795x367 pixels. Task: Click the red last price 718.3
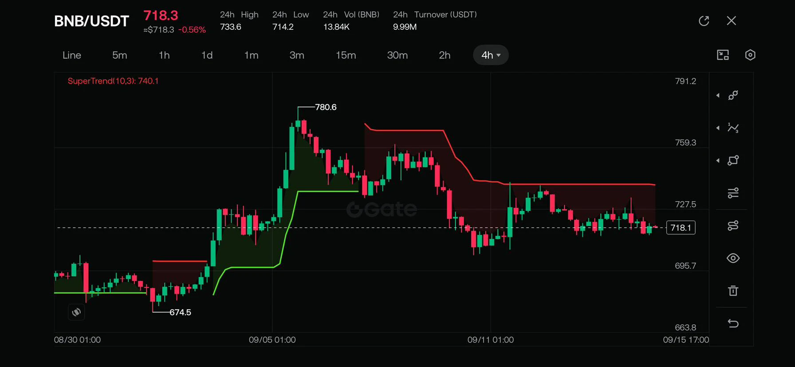pyautogui.click(x=161, y=16)
